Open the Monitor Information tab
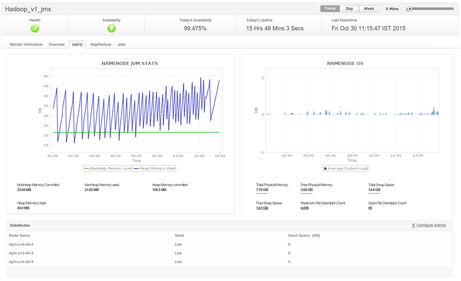The width and height of the screenshot is (461, 281). click(x=26, y=44)
